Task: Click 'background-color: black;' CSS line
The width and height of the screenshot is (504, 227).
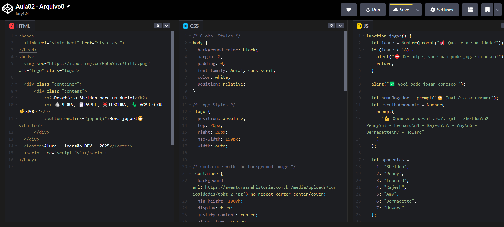Action: 228,50
